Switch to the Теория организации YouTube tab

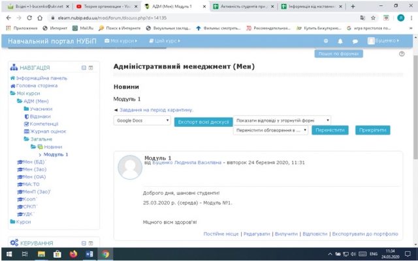point(106,7)
